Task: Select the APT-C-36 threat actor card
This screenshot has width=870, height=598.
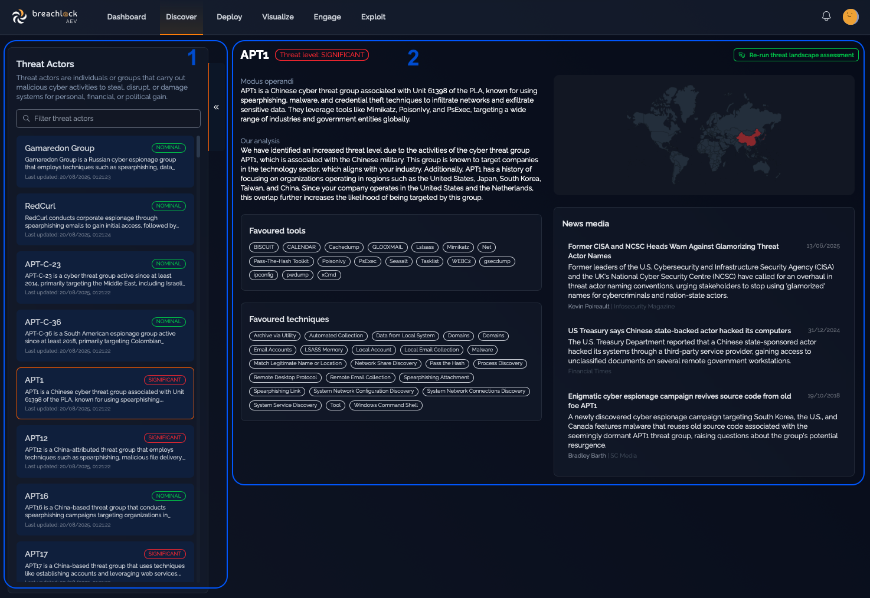Action: [106, 336]
